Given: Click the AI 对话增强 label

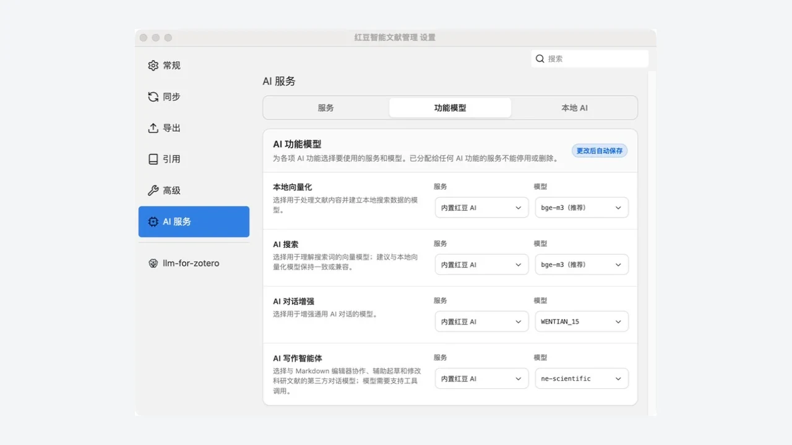Looking at the screenshot, I should (293, 301).
